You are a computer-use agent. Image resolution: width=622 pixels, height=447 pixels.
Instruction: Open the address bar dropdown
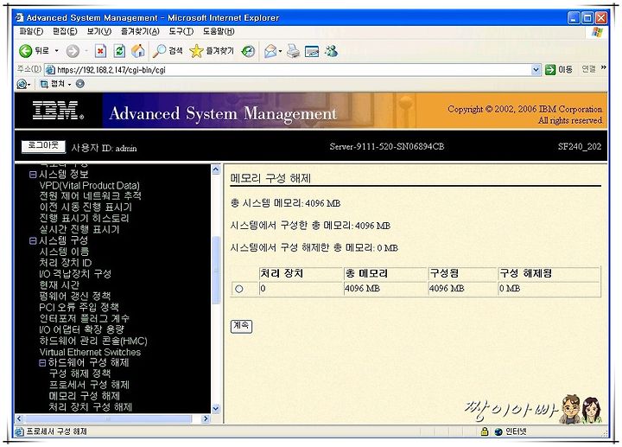(x=536, y=70)
